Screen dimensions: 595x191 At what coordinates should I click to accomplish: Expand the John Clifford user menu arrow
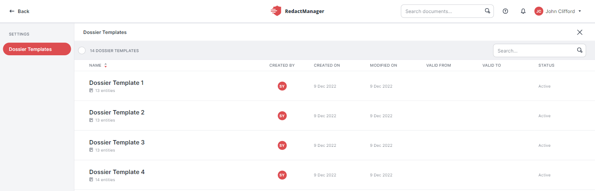[x=580, y=11]
